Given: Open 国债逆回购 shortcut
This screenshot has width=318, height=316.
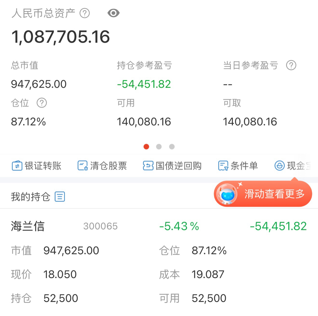Looking at the screenshot, I should tap(172, 165).
